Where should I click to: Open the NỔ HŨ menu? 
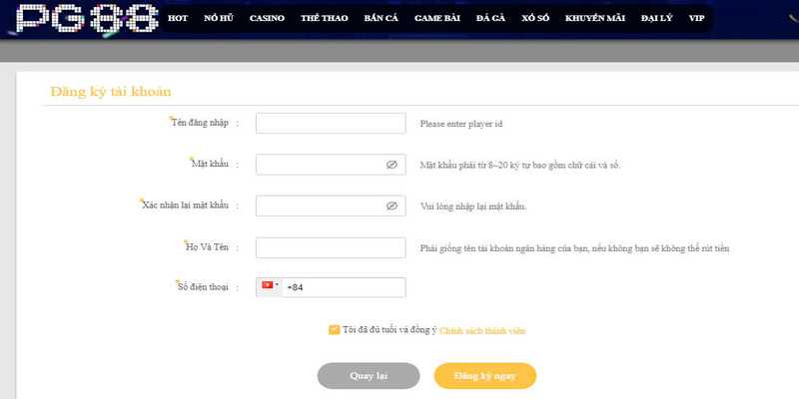click(x=219, y=18)
